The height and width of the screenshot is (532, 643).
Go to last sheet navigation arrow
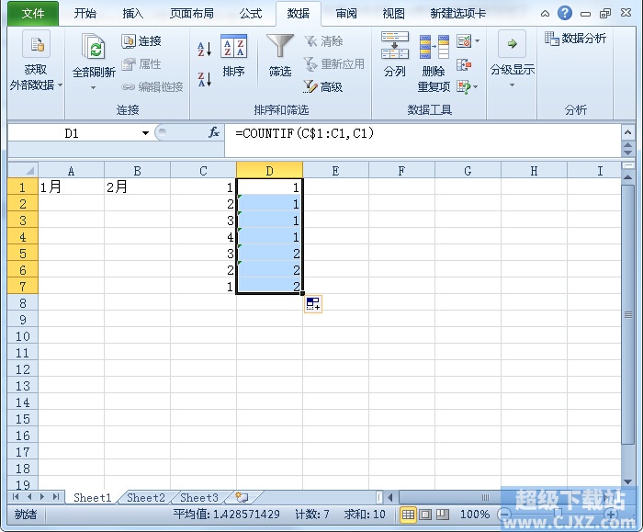point(56,497)
